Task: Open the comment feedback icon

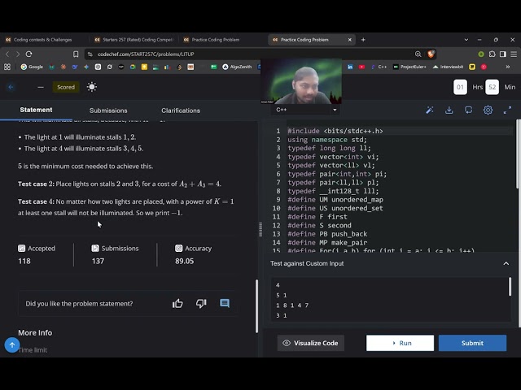Action: coord(225,303)
